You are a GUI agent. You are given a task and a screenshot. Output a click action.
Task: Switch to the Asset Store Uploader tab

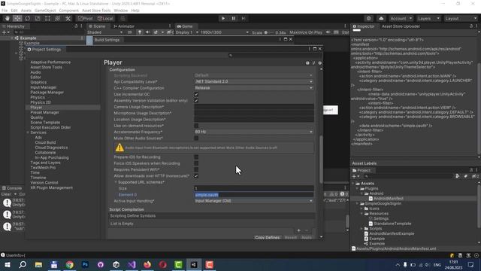point(401,26)
